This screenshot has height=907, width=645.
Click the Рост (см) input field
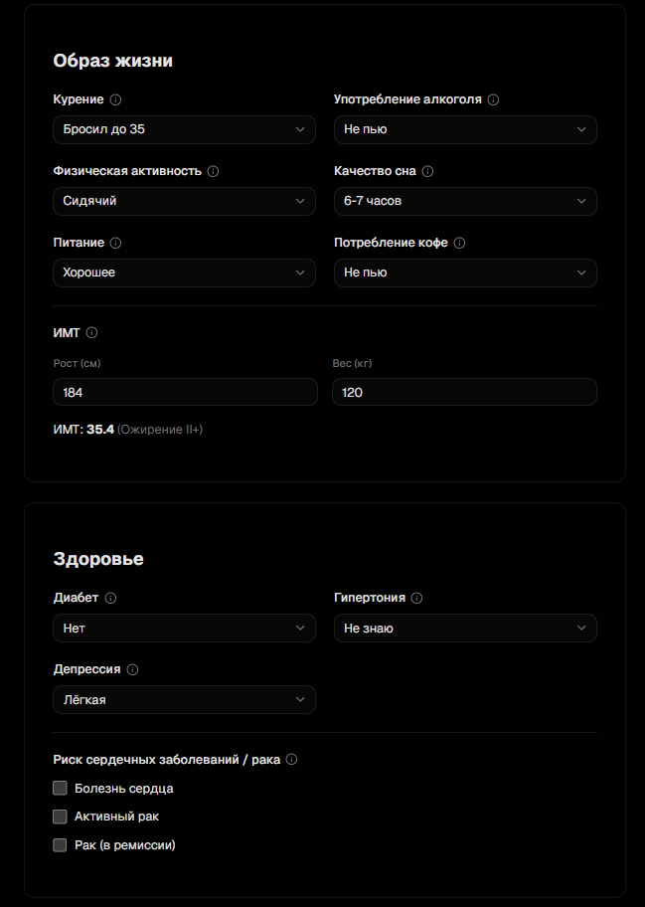(x=185, y=392)
